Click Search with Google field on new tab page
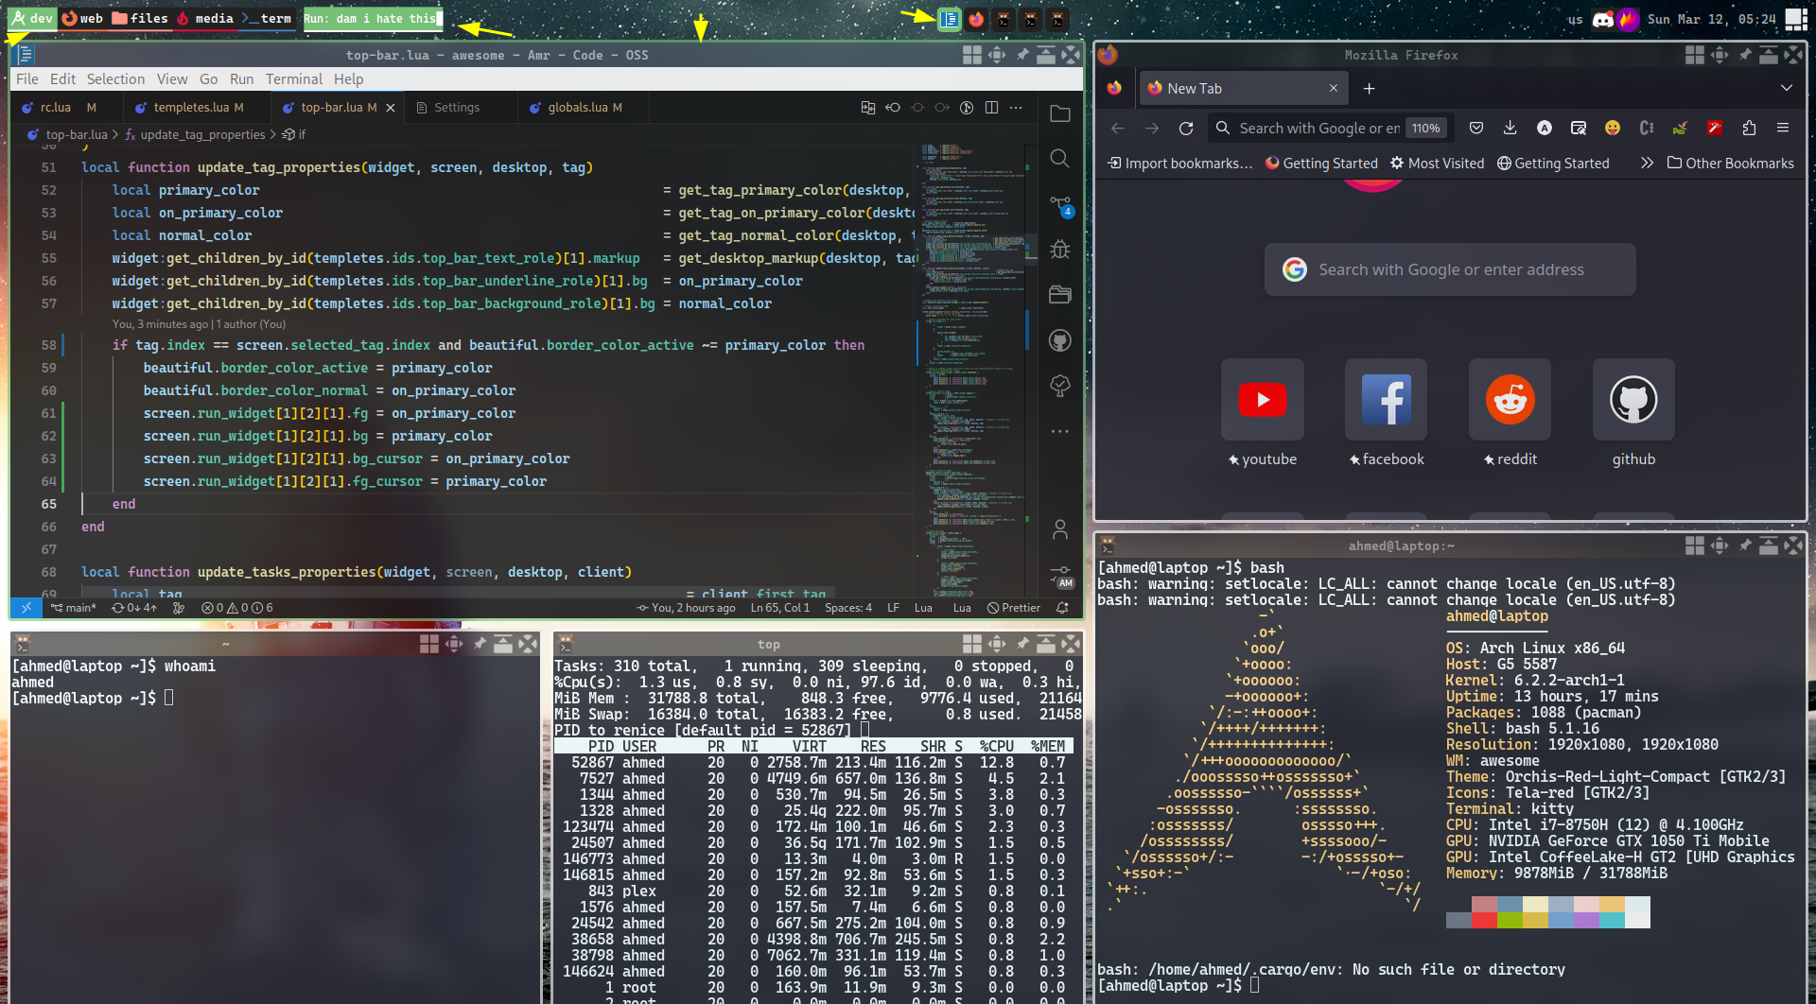Image resolution: width=1816 pixels, height=1004 pixels. pyautogui.click(x=1450, y=269)
